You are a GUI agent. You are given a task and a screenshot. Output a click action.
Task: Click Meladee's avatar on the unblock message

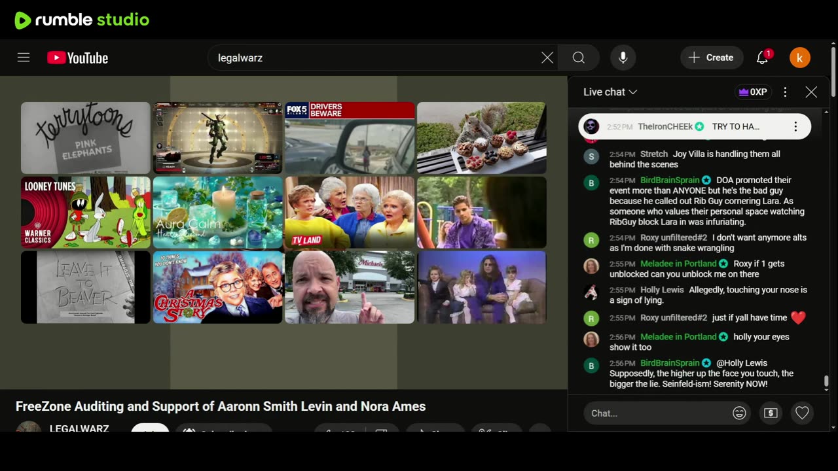click(x=591, y=266)
